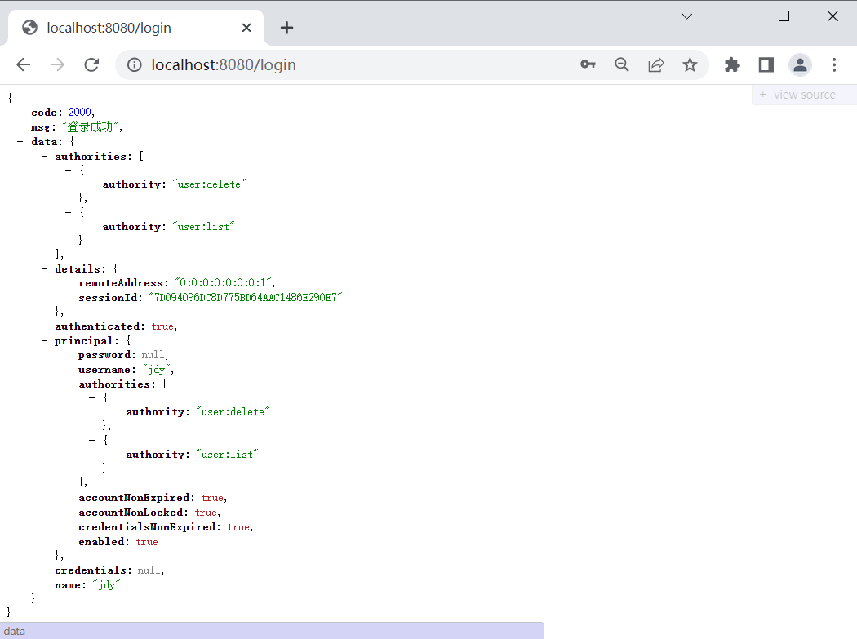Collapse the principal object node
Image resolution: width=857 pixels, height=639 pixels.
coord(44,339)
